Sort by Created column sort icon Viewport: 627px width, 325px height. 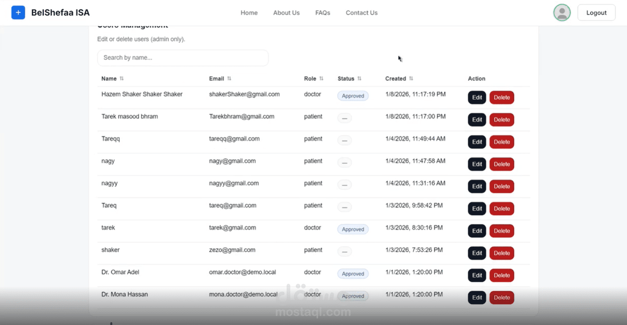(x=411, y=79)
